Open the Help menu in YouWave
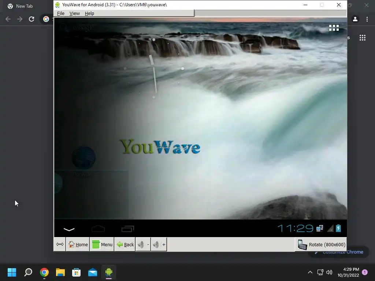This screenshot has height=281, width=375. pos(89,14)
